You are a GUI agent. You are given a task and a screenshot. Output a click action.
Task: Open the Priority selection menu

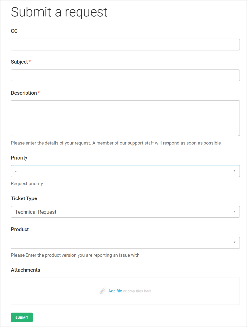[125, 171]
